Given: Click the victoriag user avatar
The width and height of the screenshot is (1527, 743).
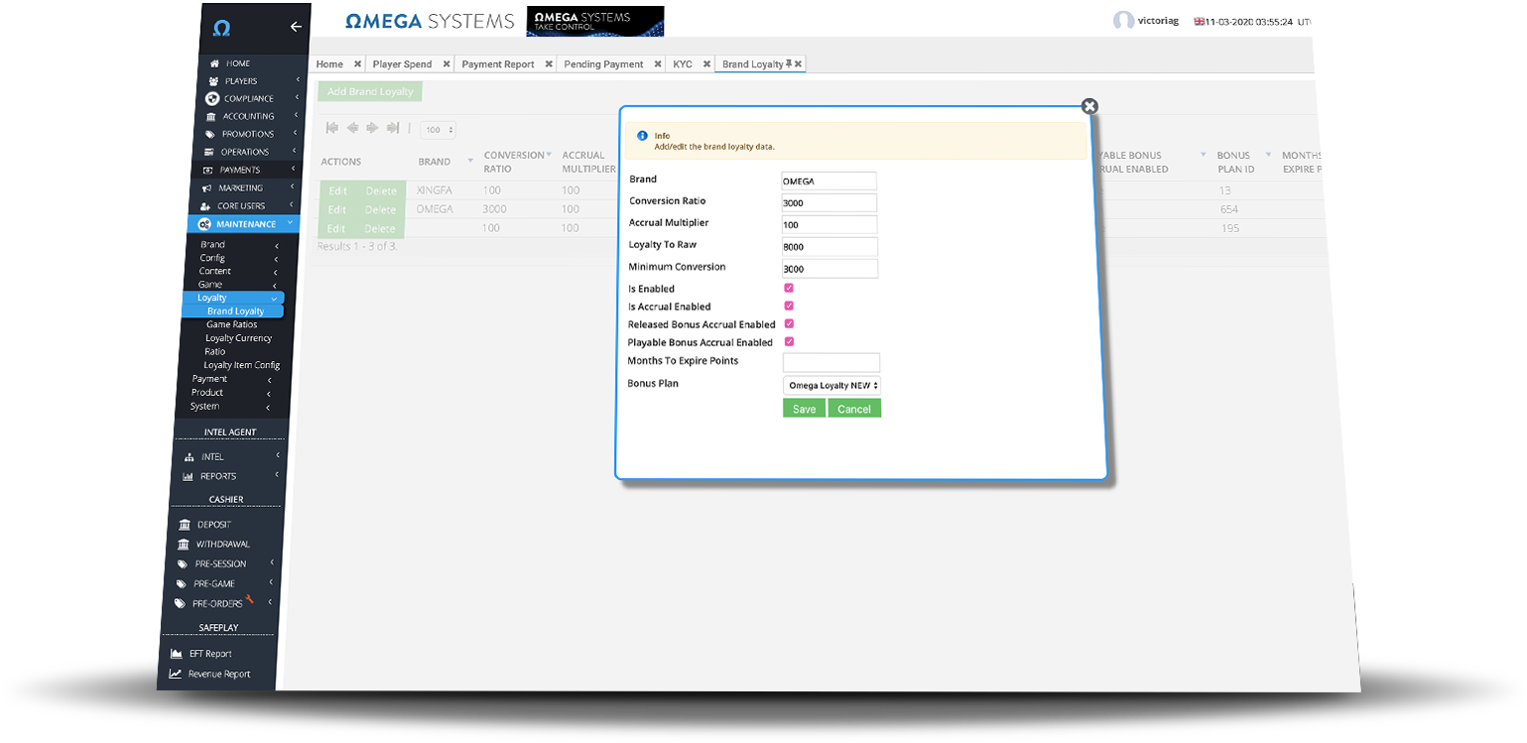Looking at the screenshot, I should click(x=1123, y=21).
